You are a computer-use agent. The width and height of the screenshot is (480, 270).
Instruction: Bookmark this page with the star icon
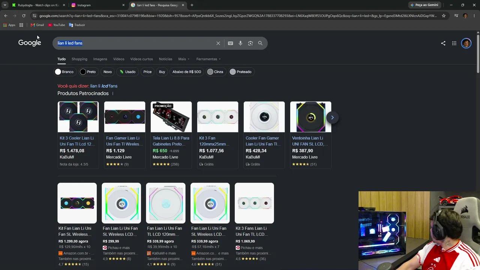tap(444, 16)
